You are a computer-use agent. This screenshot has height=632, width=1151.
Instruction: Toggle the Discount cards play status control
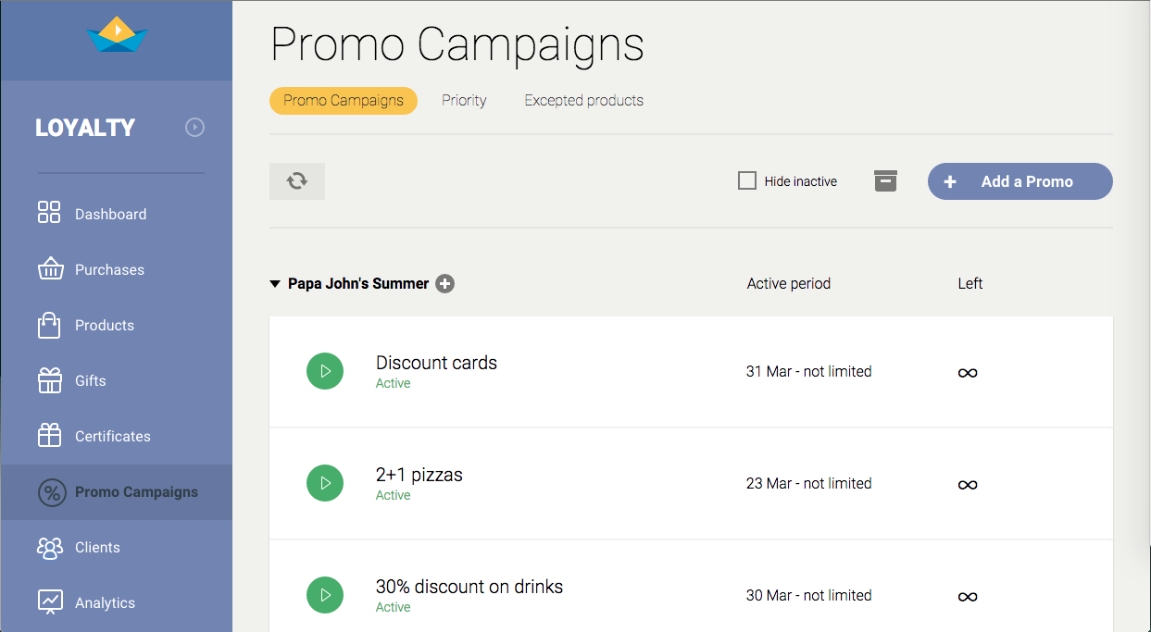coord(325,370)
